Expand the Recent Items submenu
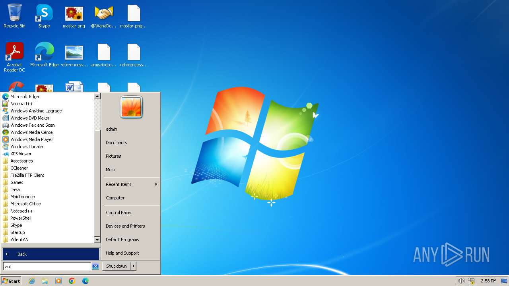Viewport: 509px width, 286px height. pos(131,184)
